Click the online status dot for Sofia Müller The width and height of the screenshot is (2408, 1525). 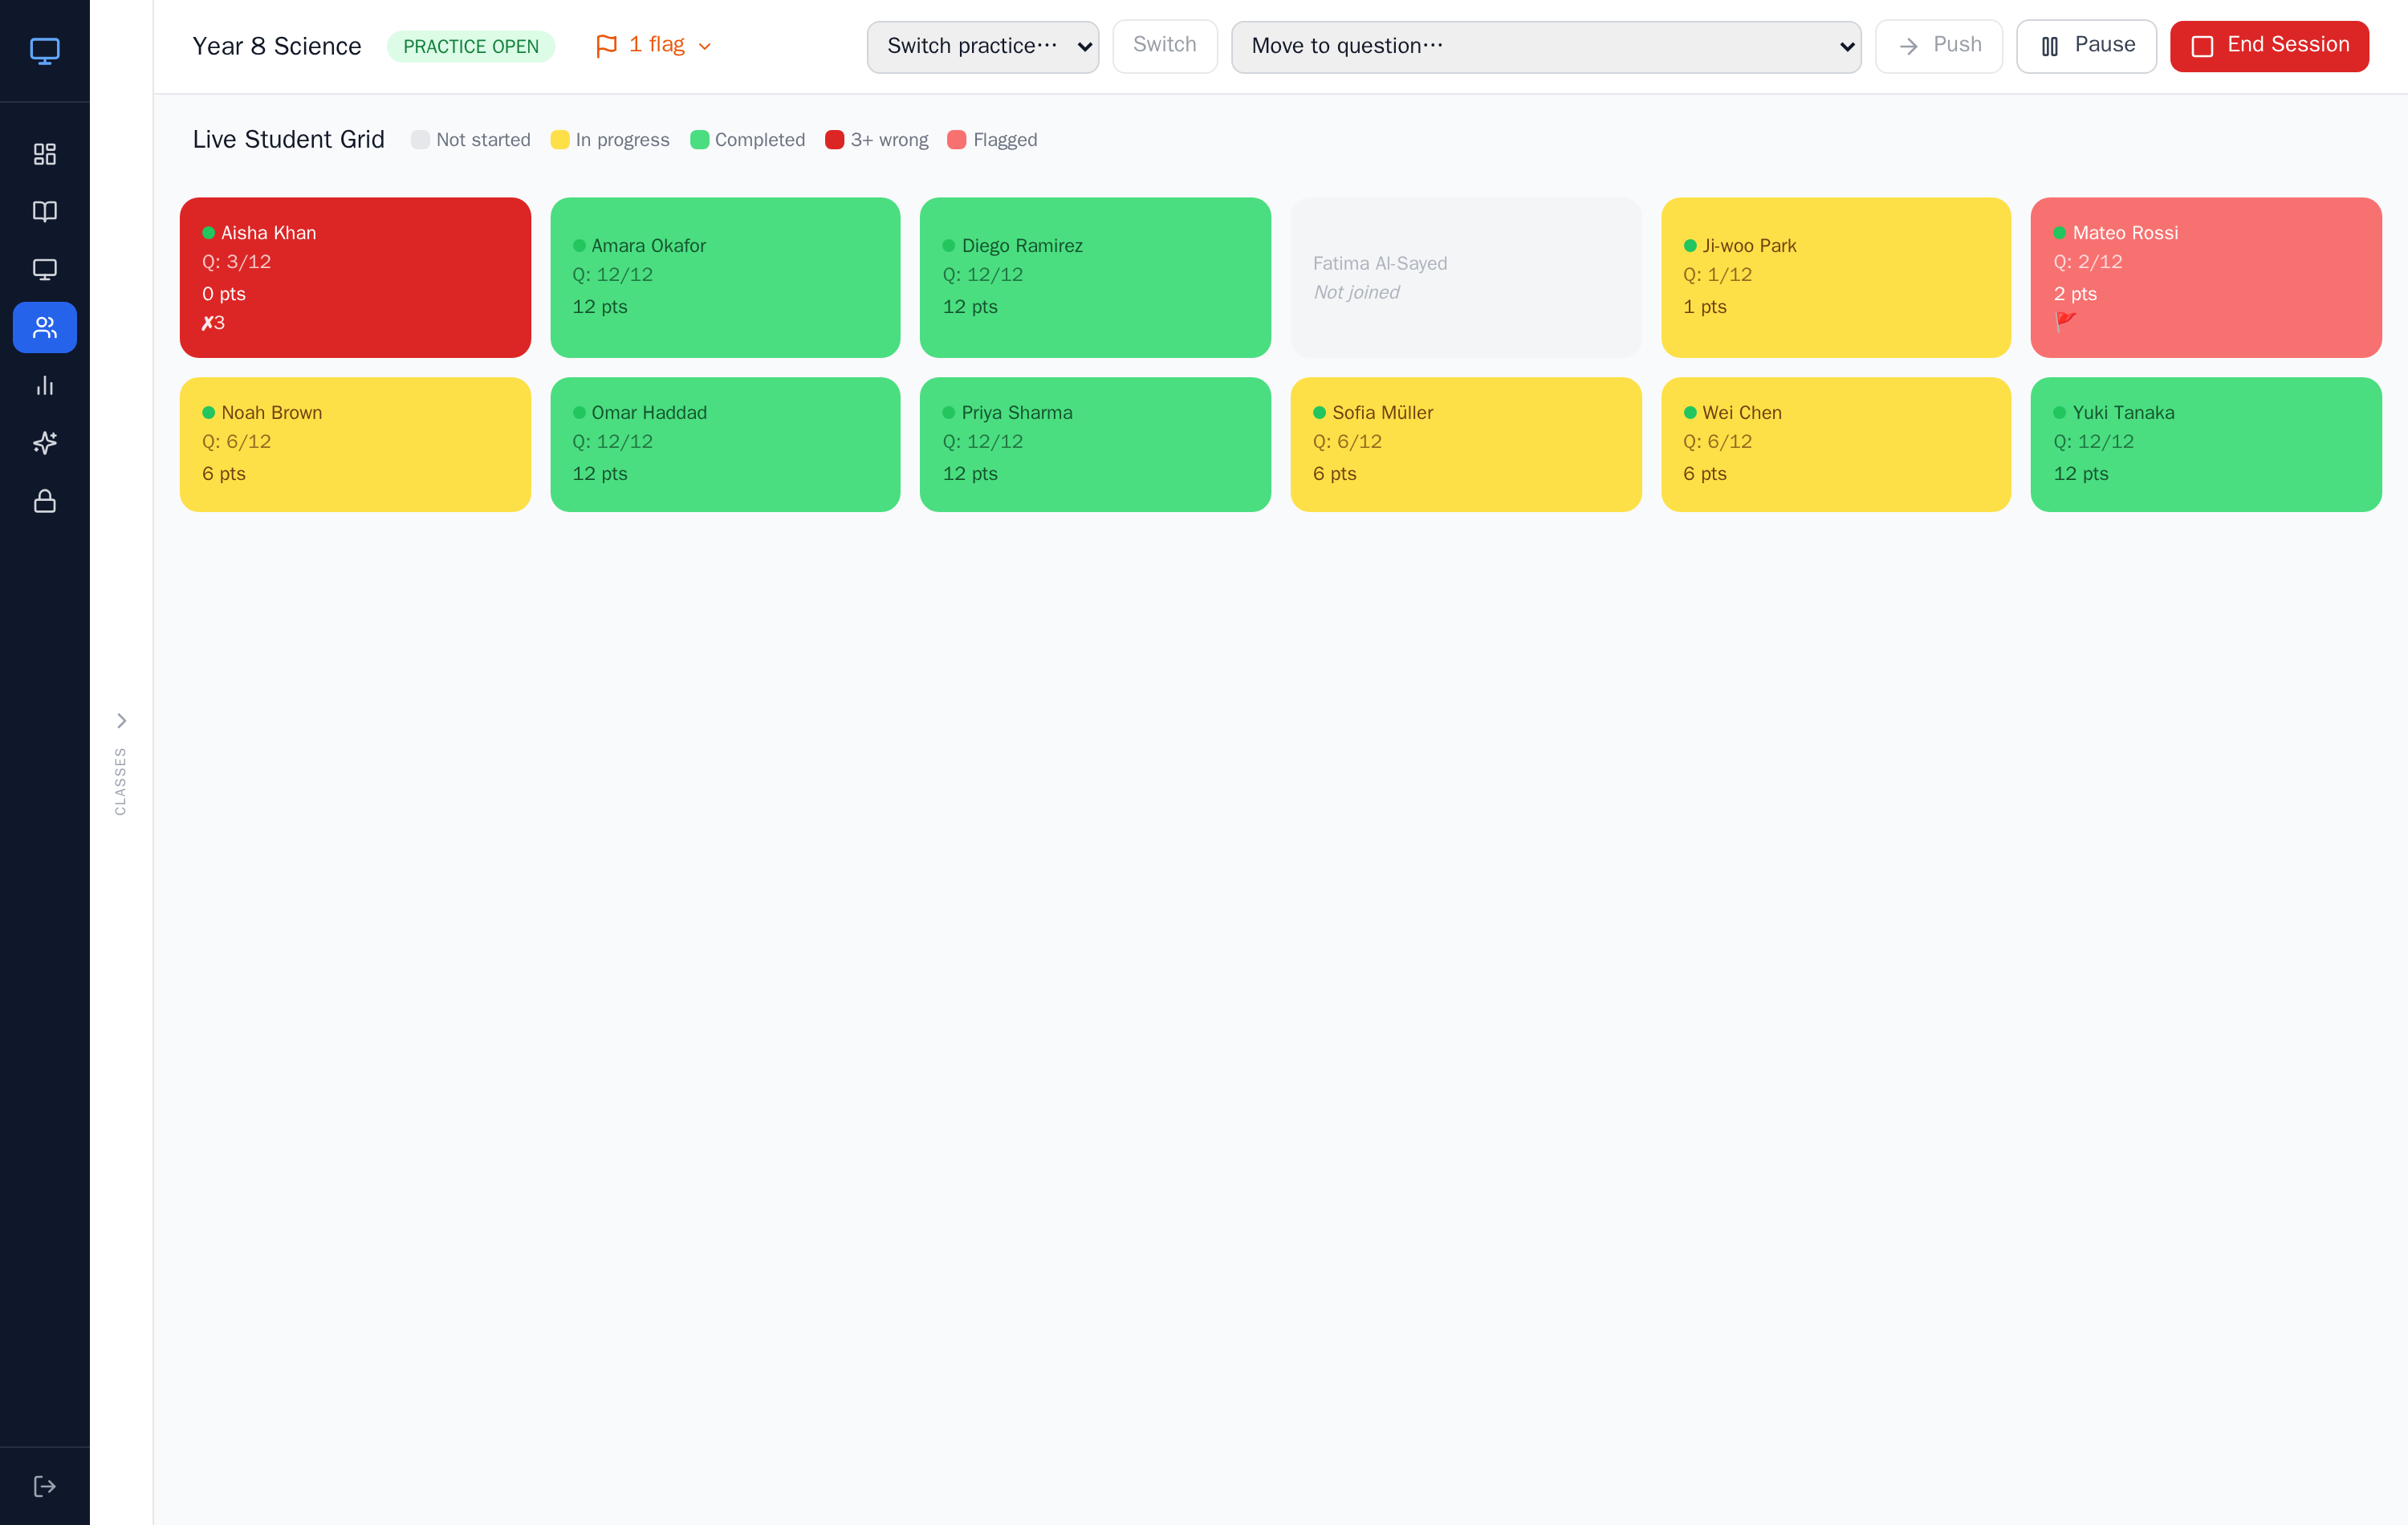[x=1320, y=413]
